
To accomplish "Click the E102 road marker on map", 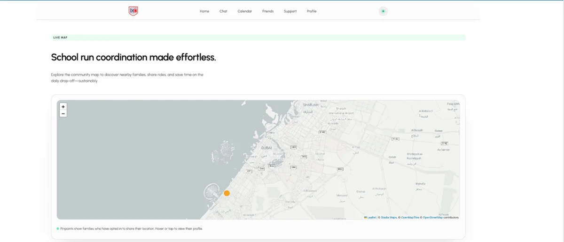I will [322, 132].
